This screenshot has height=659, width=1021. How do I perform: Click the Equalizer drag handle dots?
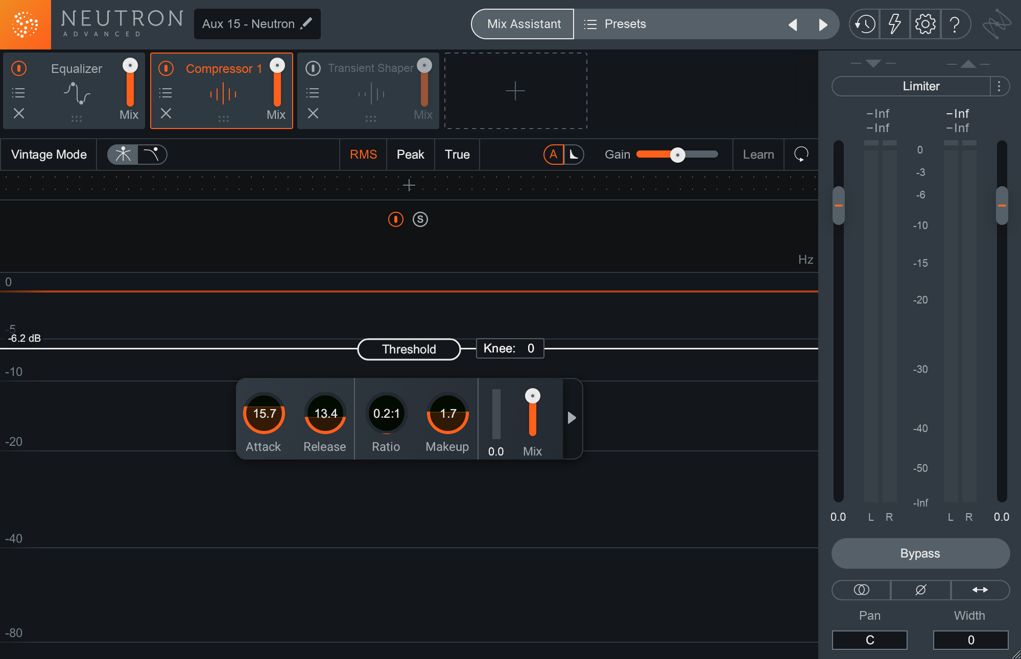click(77, 118)
